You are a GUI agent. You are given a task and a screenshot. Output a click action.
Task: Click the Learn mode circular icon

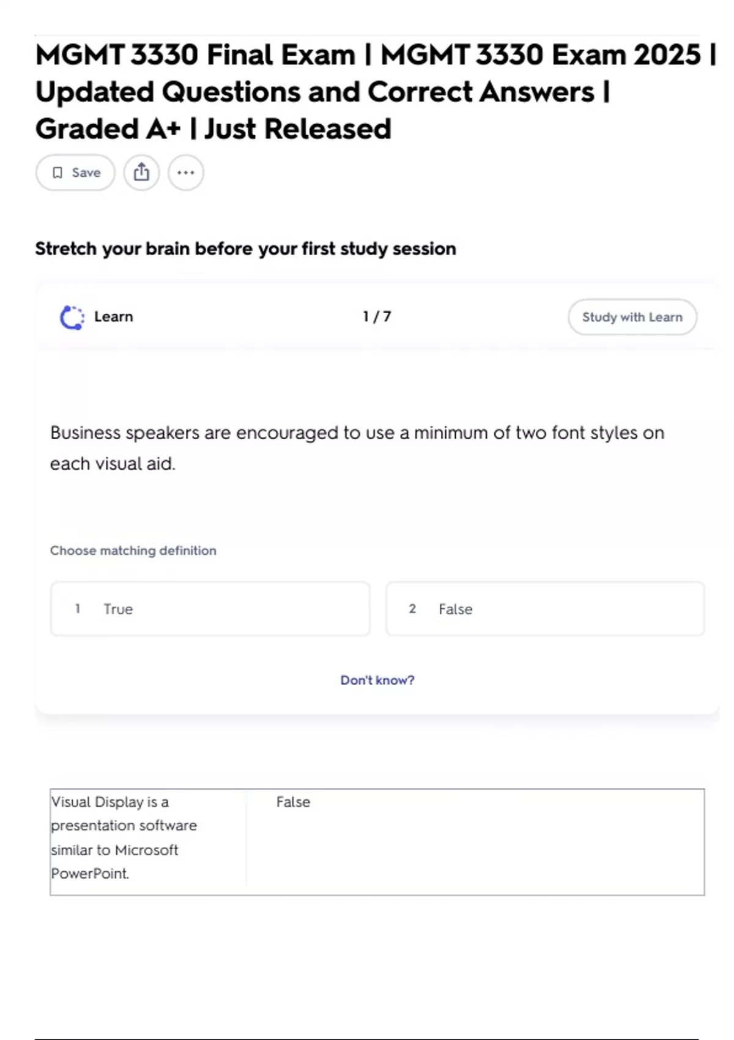tap(72, 318)
